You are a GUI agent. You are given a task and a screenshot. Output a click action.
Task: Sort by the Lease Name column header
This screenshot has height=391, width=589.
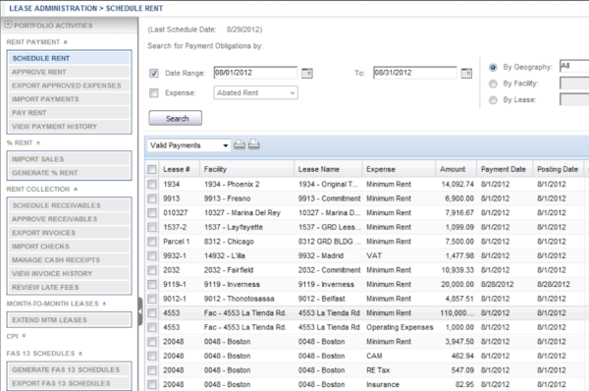tap(328, 169)
